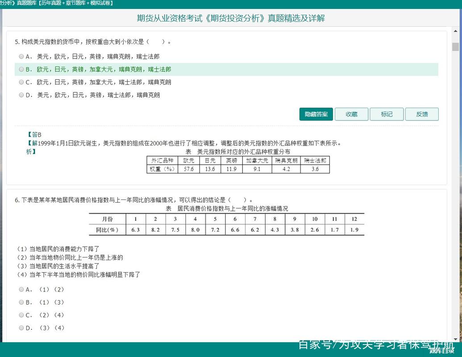Select radio option B for question 5
The height and width of the screenshot is (357, 462).
(x=21, y=69)
